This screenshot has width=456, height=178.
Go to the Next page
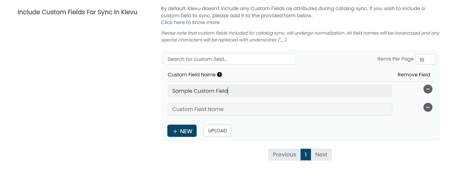pos(321,155)
